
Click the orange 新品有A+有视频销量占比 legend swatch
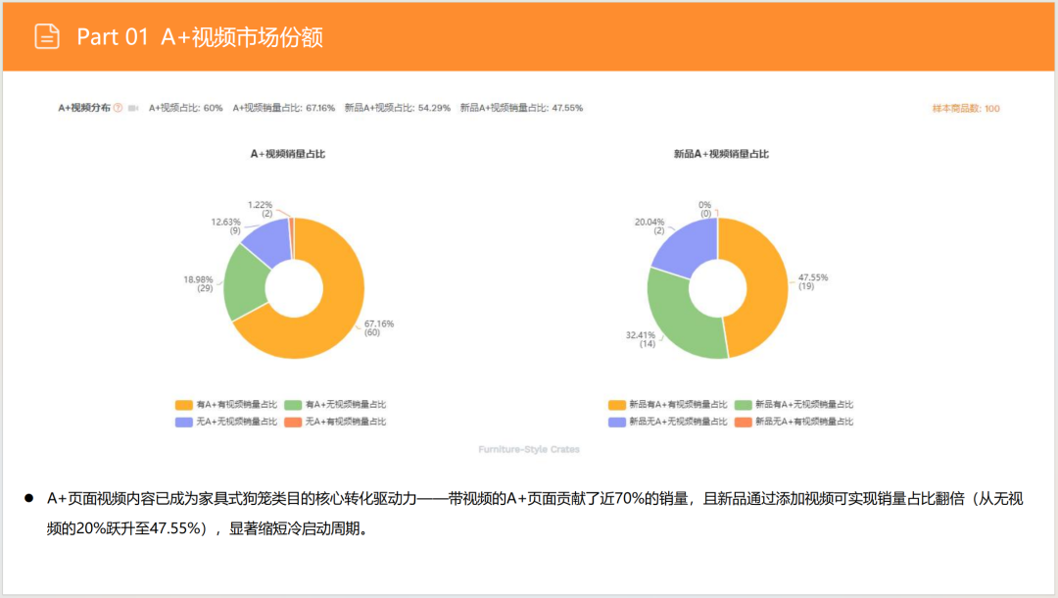(x=617, y=405)
